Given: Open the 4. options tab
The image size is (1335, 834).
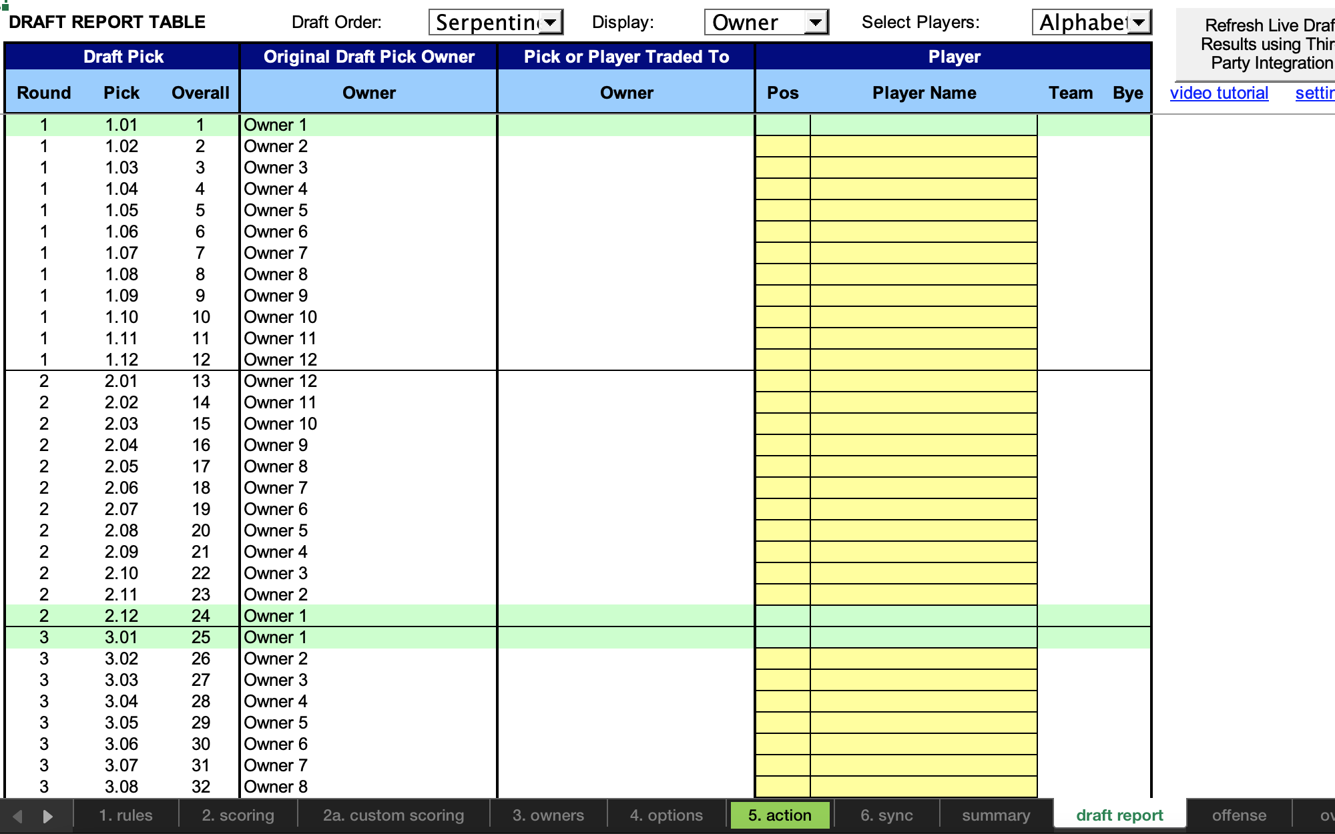Looking at the screenshot, I should pyautogui.click(x=666, y=815).
